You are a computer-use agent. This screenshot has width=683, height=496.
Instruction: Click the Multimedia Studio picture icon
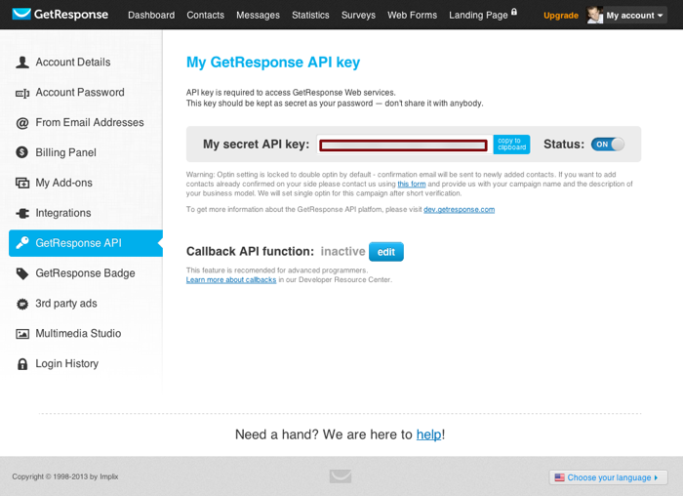point(22,334)
